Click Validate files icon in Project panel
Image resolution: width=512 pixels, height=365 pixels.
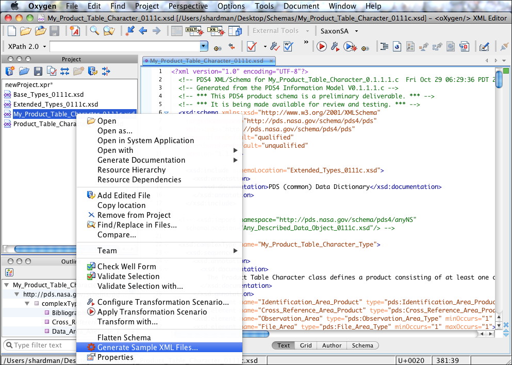point(52,71)
